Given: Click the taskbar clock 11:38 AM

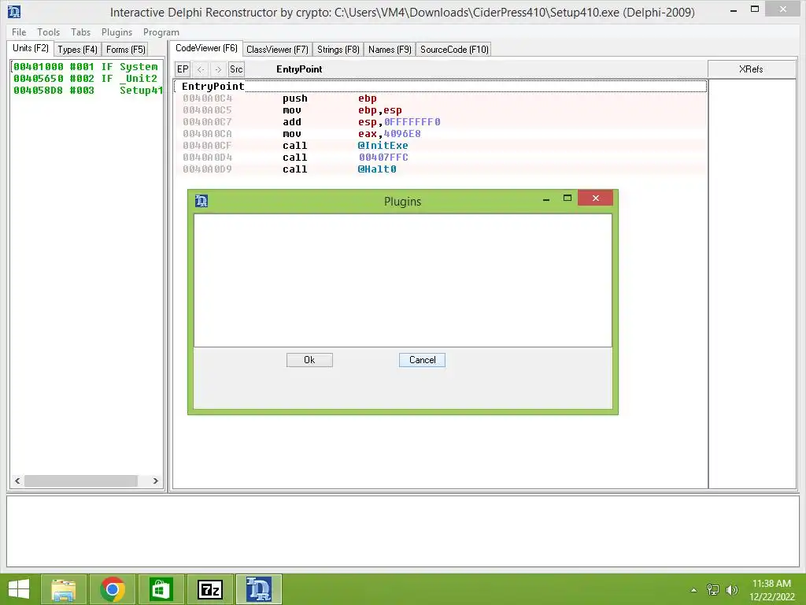Looking at the screenshot, I should tap(771, 584).
